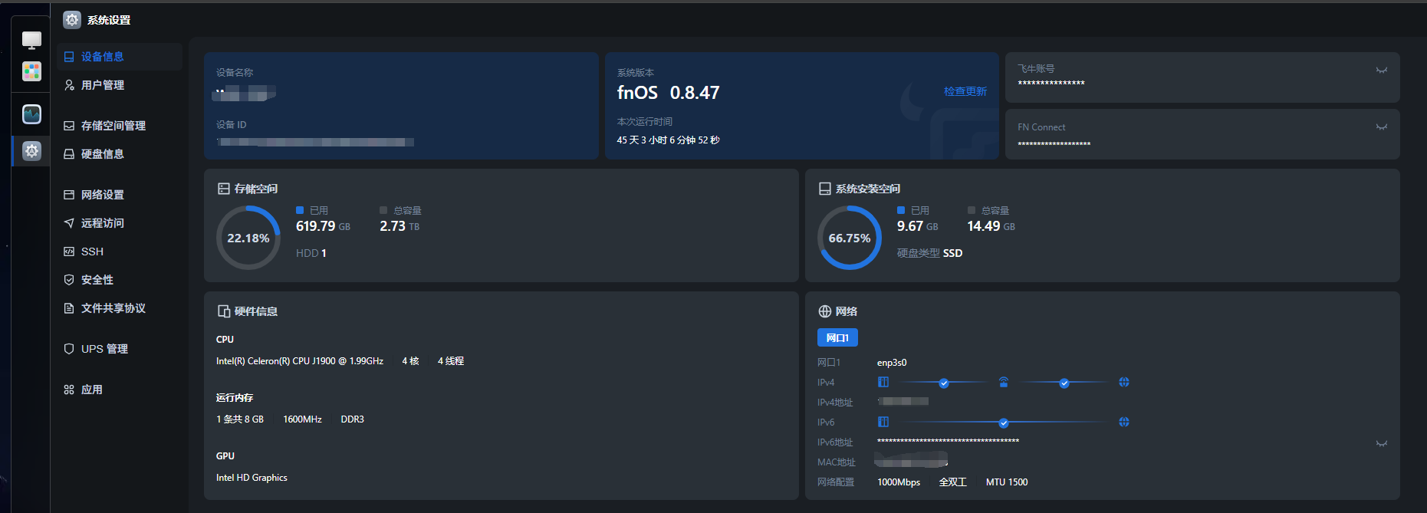Open UPS 管理 in sidebar
The image size is (1427, 513).
click(119, 349)
